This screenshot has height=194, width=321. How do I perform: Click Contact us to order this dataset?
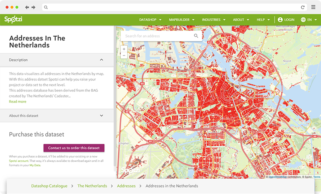(74, 148)
